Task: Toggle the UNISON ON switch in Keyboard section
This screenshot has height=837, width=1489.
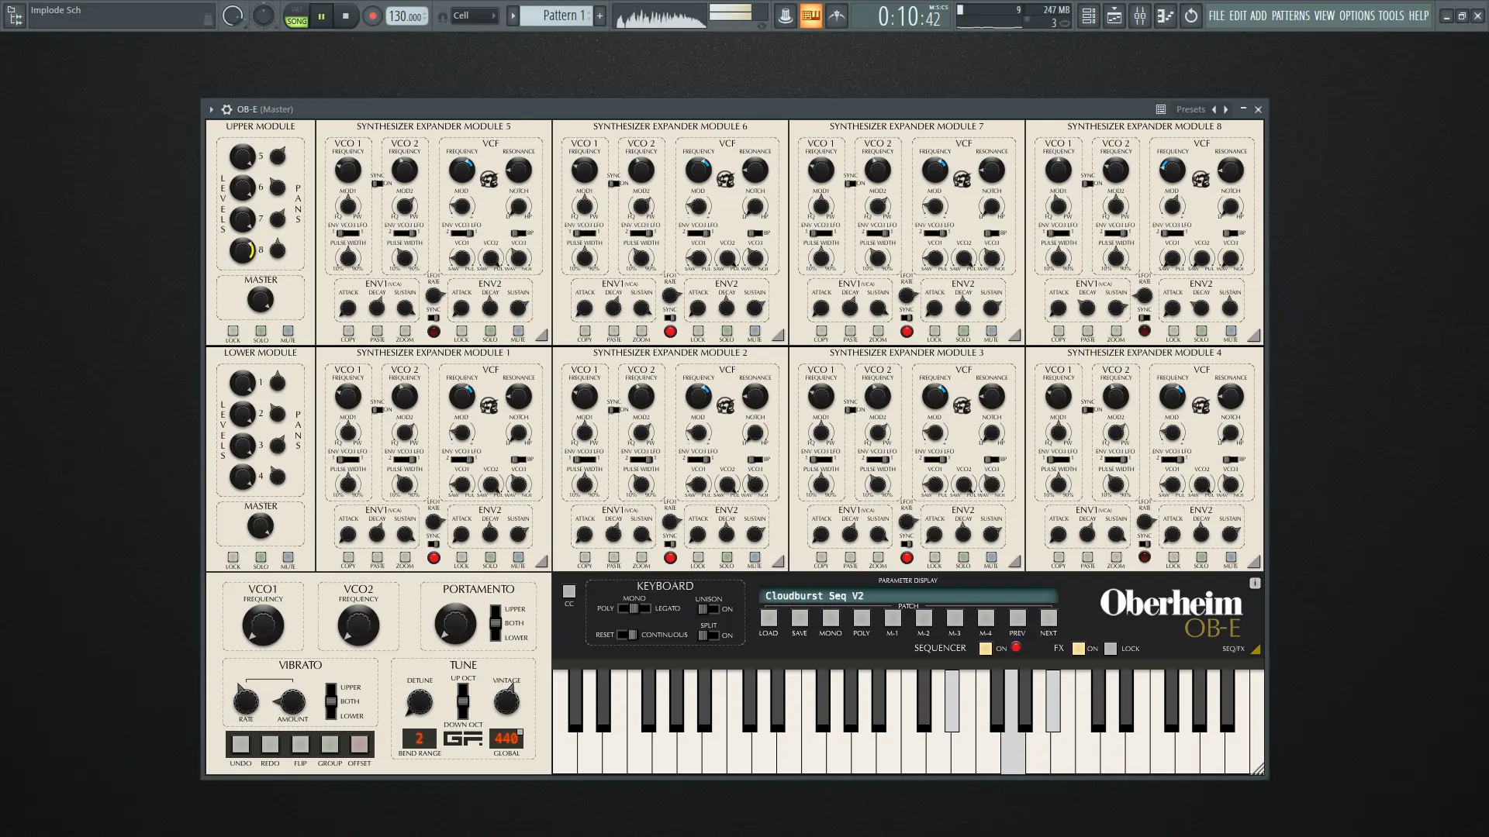Action: point(710,609)
